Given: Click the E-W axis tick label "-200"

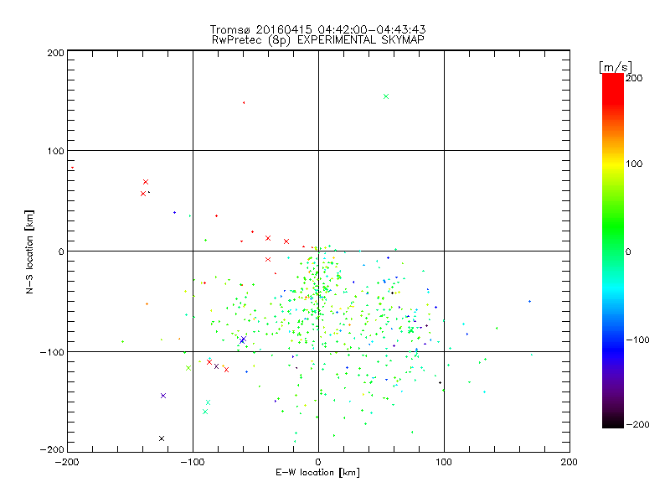Looking at the screenshot, I should click(67, 462).
